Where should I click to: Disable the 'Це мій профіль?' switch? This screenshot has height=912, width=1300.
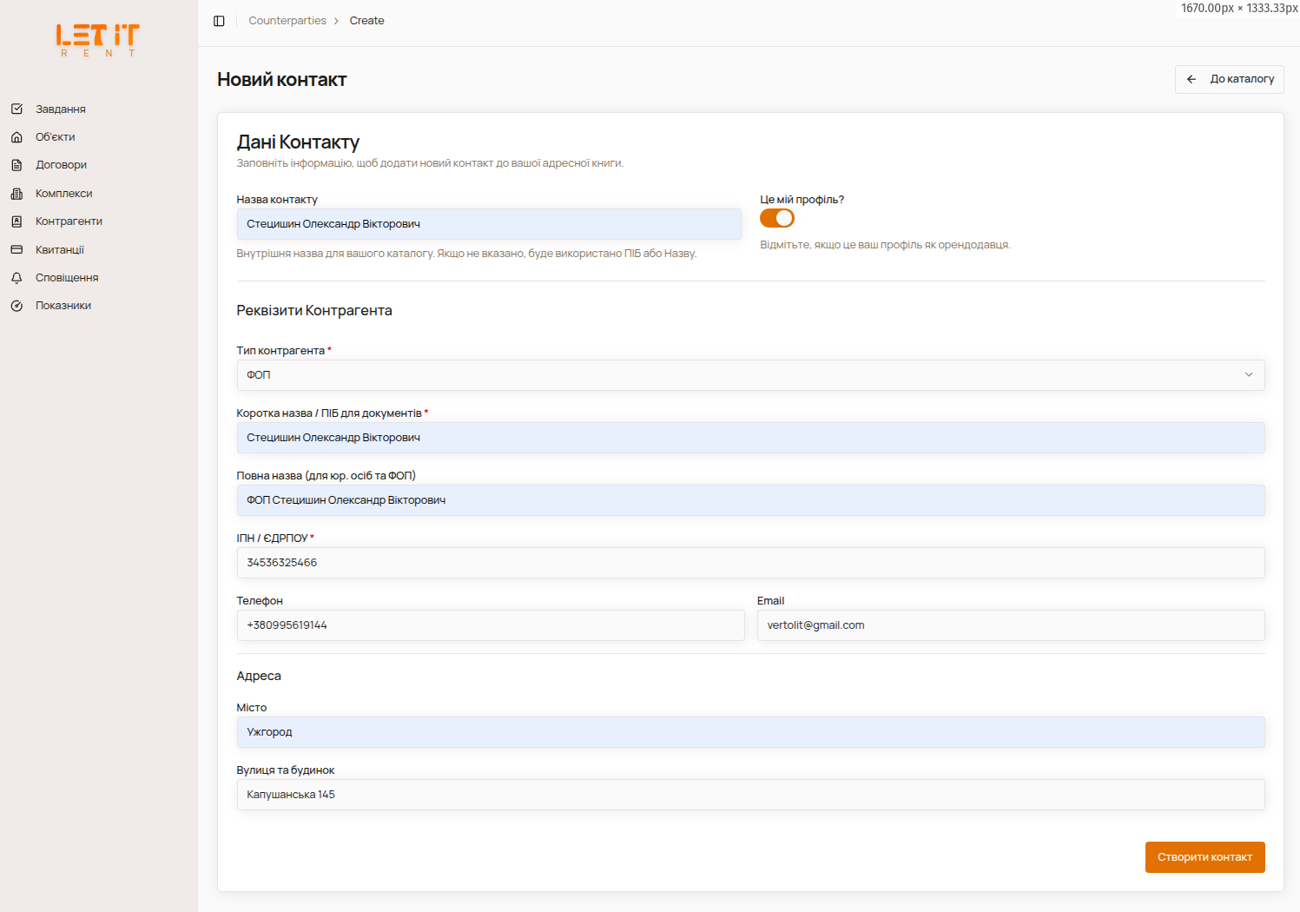coord(776,218)
